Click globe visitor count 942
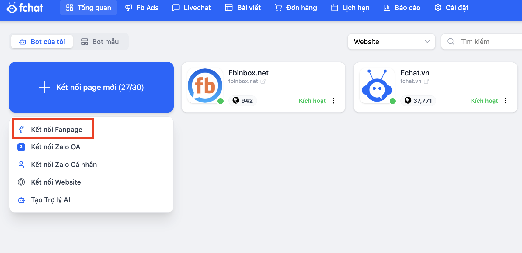 click(x=243, y=101)
